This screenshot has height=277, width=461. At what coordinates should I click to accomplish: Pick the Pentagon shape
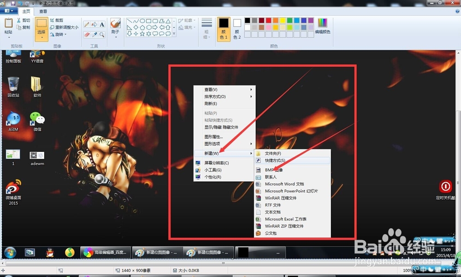[x=142, y=28]
